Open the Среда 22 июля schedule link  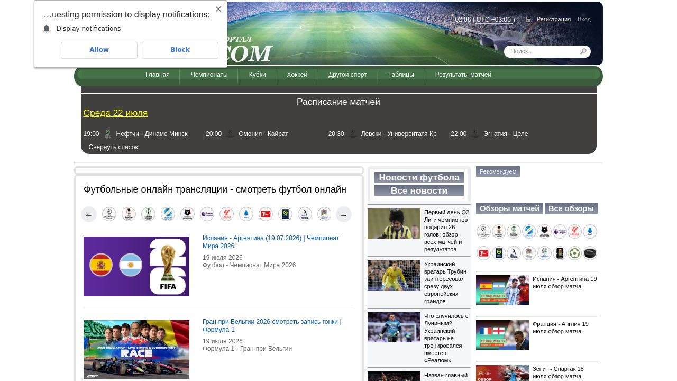pyautogui.click(x=115, y=113)
